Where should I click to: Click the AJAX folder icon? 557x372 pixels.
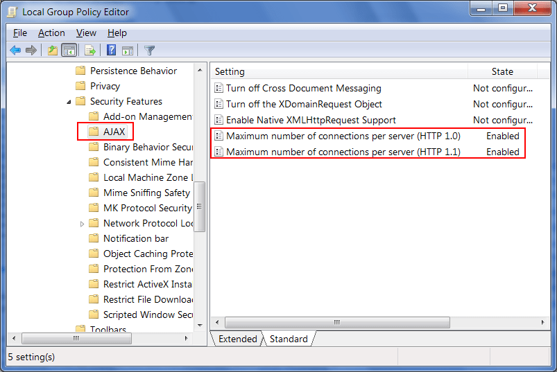tap(94, 132)
